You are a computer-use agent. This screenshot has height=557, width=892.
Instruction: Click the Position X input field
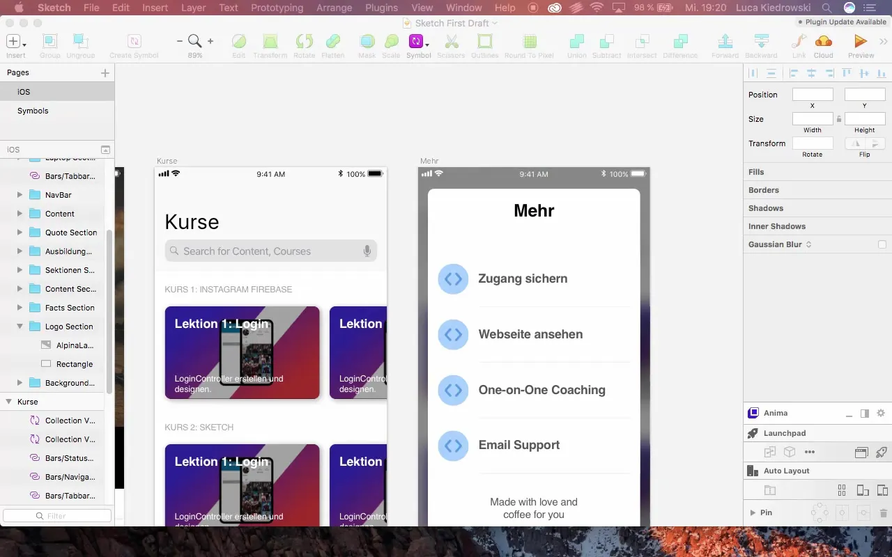click(813, 95)
